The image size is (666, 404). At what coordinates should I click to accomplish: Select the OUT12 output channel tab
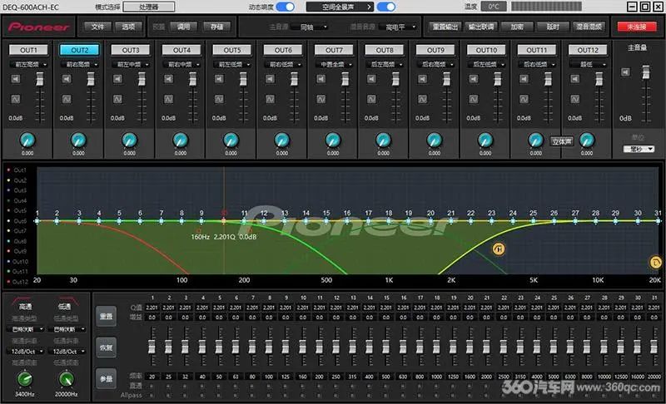coord(588,50)
